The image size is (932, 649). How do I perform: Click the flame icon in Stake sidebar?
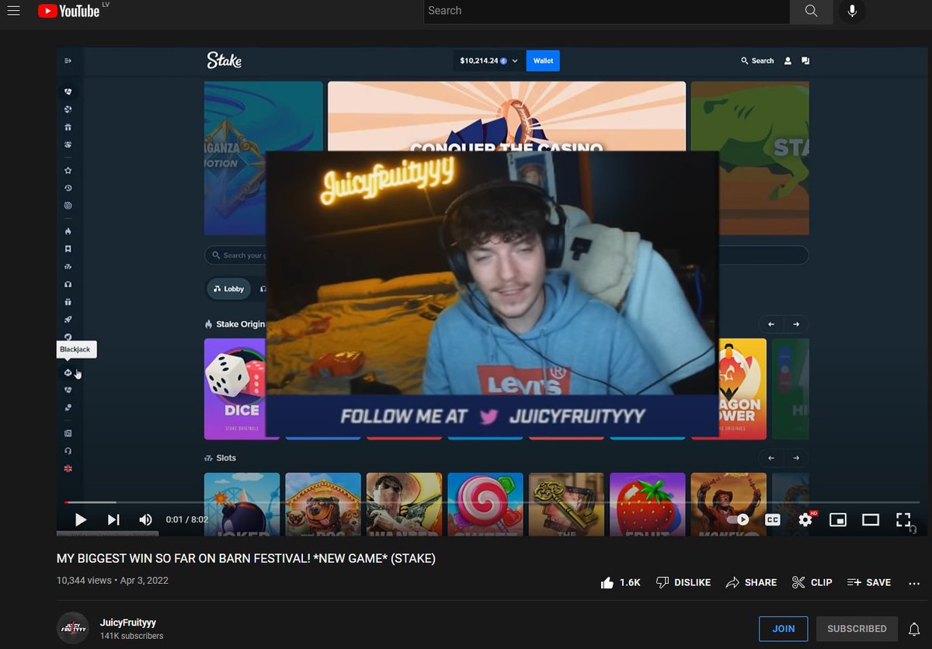(68, 231)
